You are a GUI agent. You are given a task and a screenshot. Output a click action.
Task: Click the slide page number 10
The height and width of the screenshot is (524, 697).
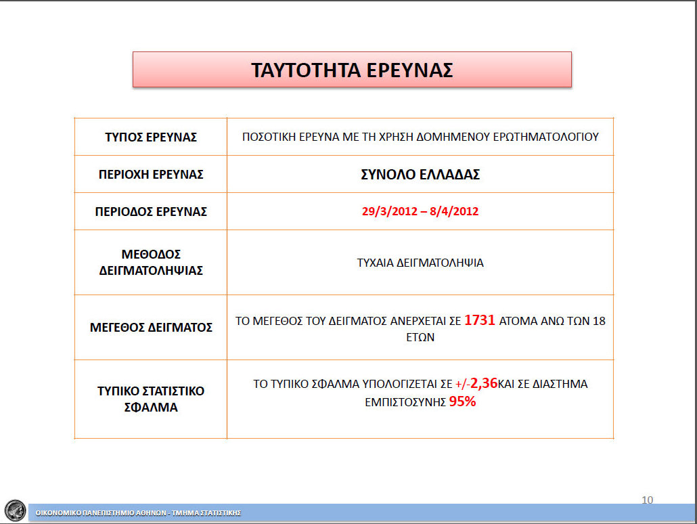[647, 500]
